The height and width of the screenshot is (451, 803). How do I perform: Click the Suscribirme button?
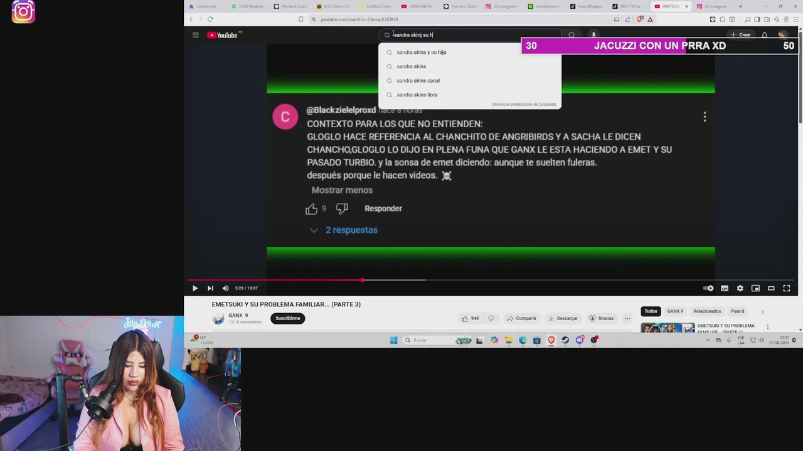coord(288,318)
